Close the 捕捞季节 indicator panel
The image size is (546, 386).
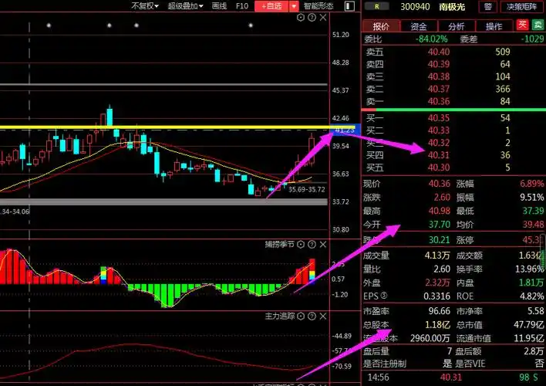[322, 245]
